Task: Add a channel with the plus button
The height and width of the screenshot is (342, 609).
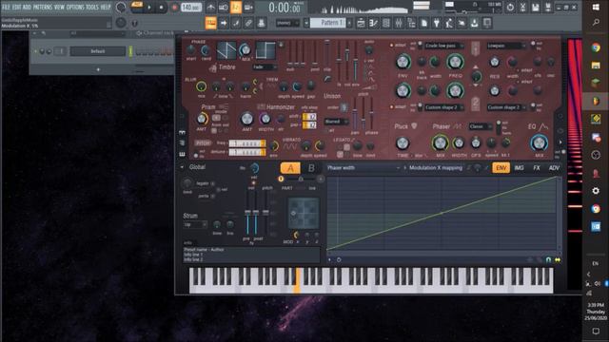Action: coord(98,69)
